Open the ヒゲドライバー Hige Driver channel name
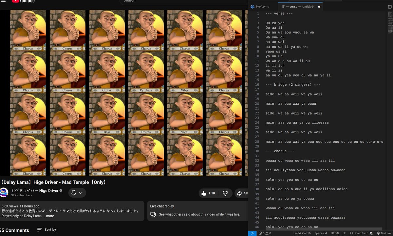Screen dimensions: 393x236 coord(35,191)
